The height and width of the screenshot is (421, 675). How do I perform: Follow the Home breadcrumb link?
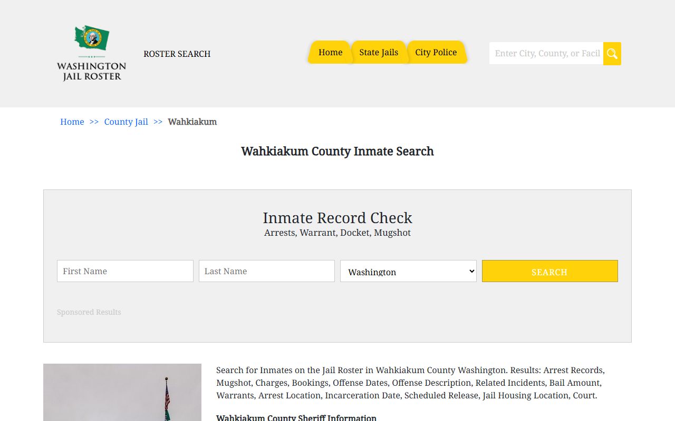point(72,122)
